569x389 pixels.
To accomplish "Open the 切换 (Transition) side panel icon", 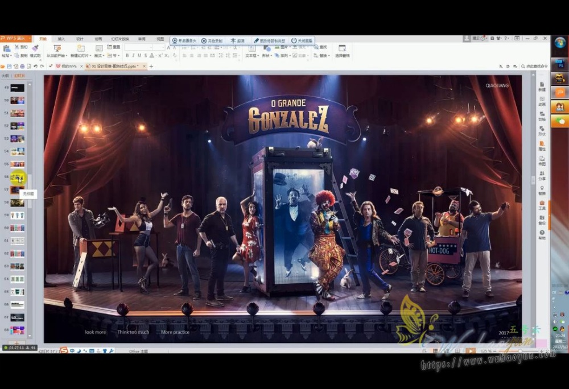I will pyautogui.click(x=542, y=116).
